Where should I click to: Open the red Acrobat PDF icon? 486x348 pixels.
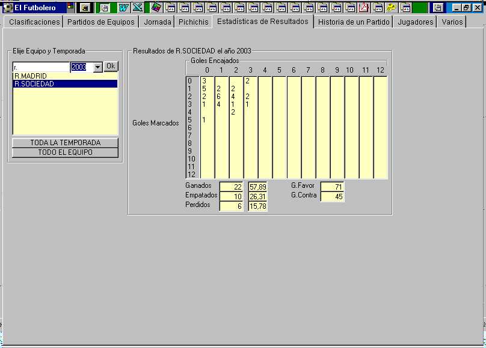(x=363, y=7)
